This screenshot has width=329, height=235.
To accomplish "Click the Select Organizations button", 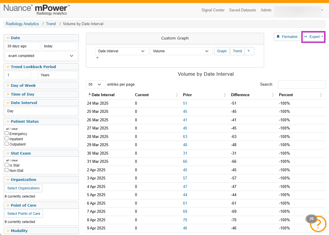I will tap(23, 188).
